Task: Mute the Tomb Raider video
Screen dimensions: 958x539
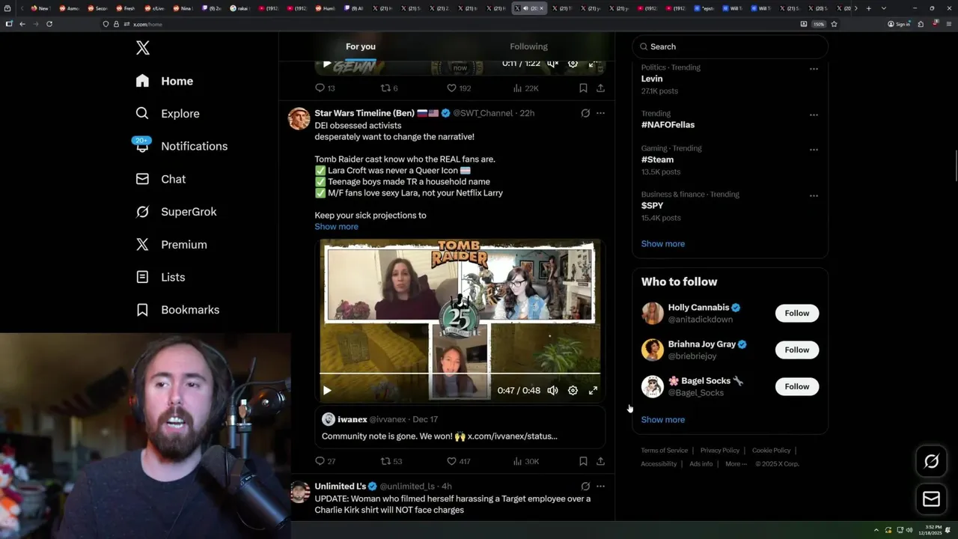Action: 552,390
